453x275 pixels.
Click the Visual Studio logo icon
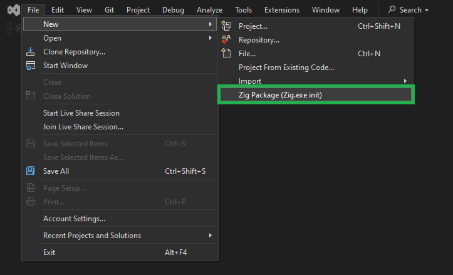[14, 10]
